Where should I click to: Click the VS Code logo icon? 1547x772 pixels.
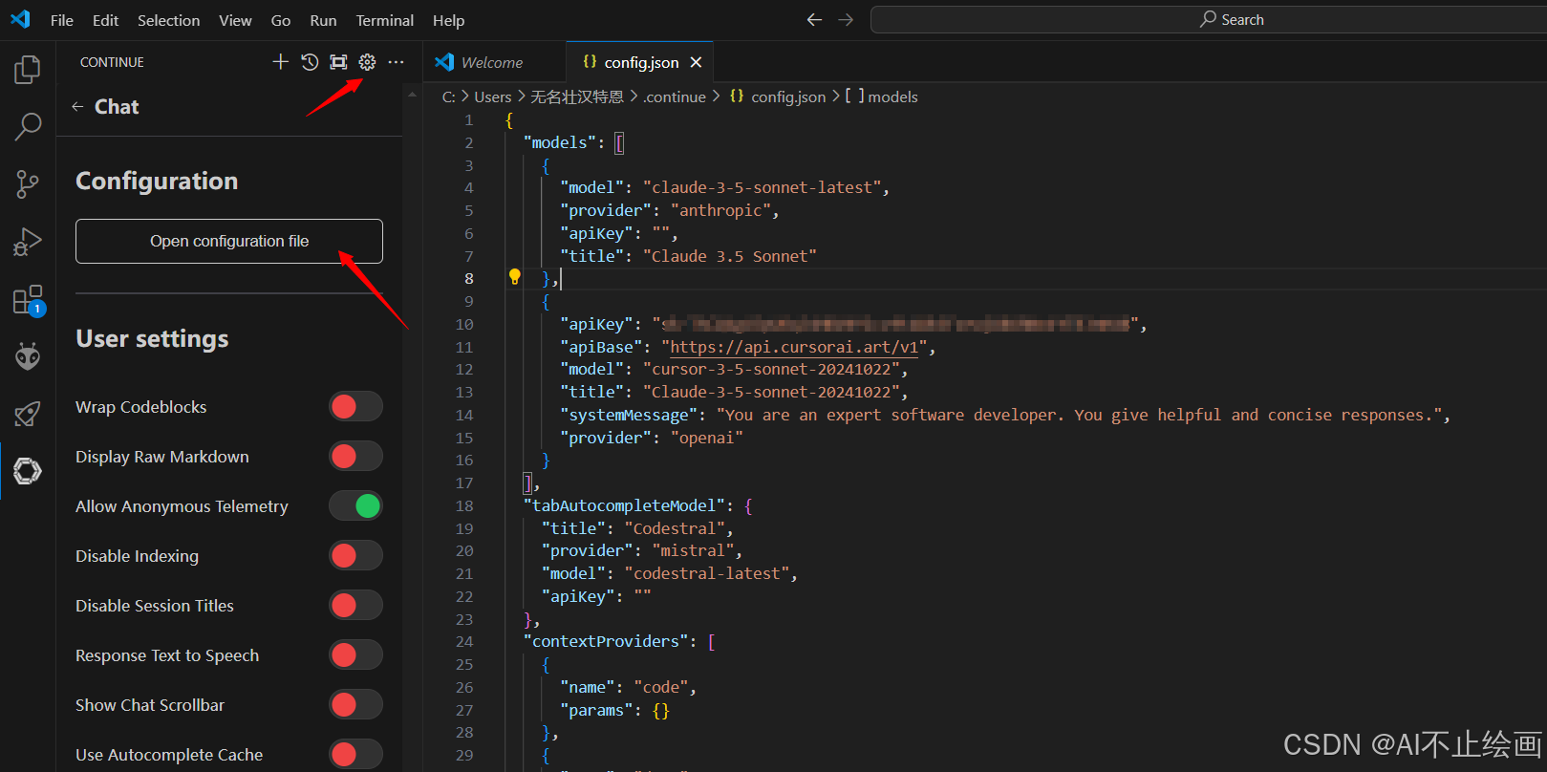20,19
